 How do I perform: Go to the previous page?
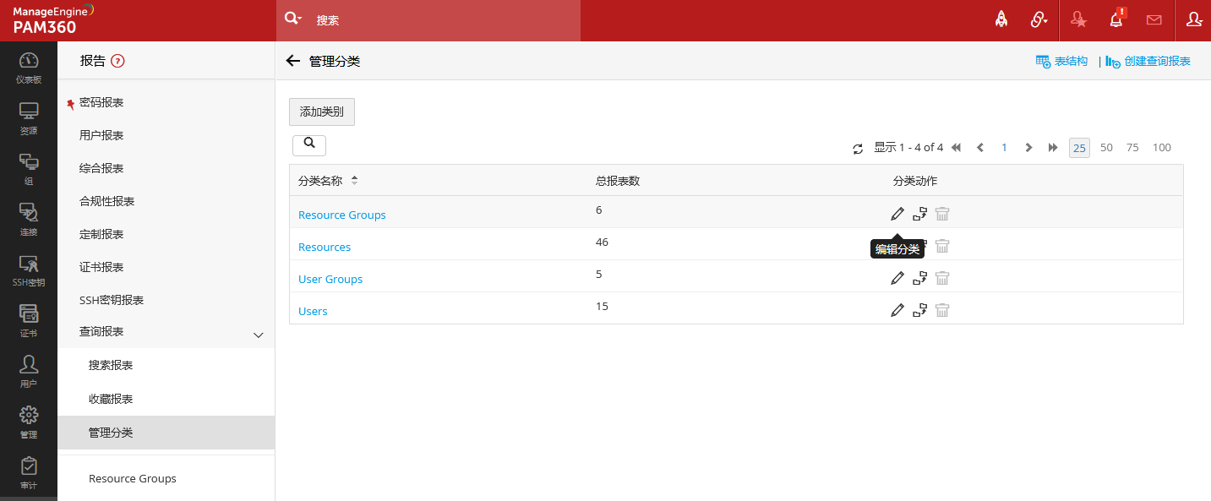980,147
